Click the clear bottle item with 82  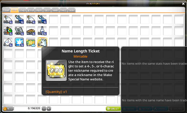42,31
